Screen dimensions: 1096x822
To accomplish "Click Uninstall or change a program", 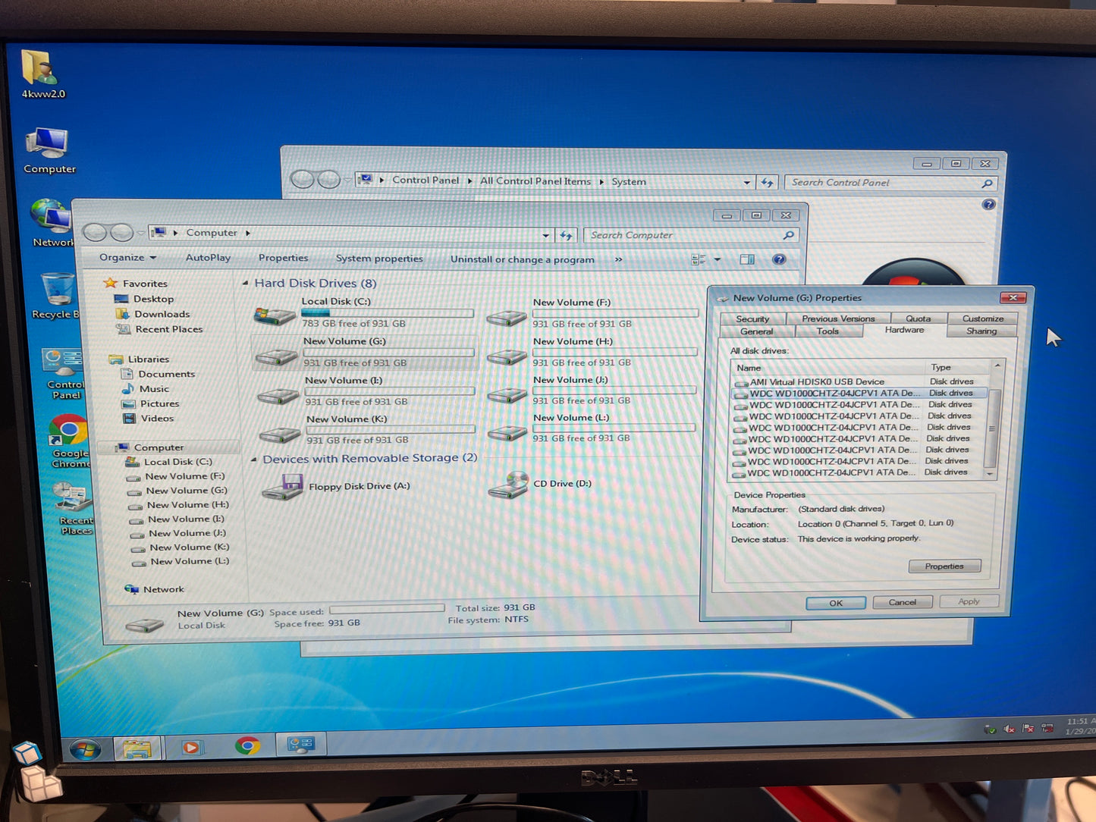I will point(523,259).
